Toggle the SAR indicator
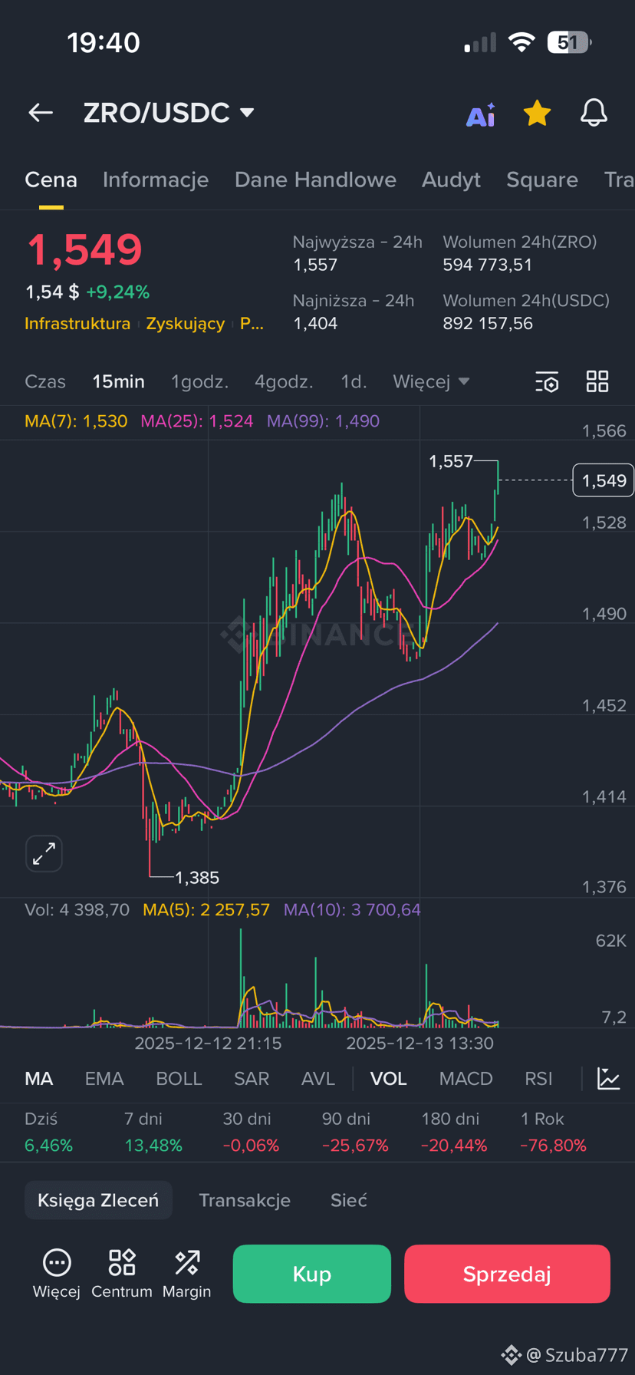Viewport: 635px width, 1375px height. pyautogui.click(x=252, y=1078)
